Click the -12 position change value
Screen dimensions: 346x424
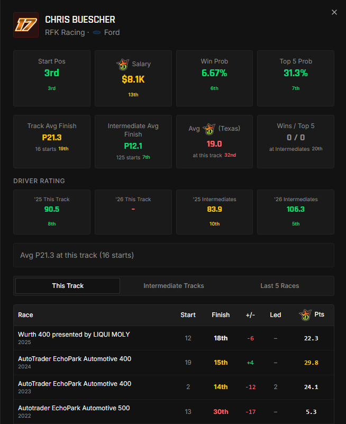point(251,387)
